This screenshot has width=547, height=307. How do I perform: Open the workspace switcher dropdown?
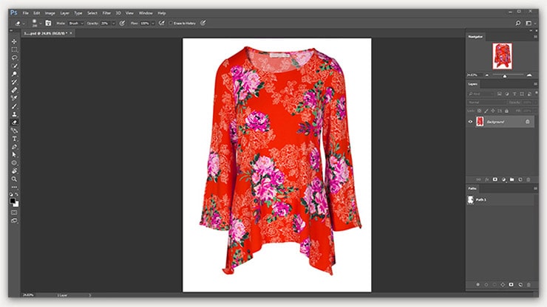[x=530, y=23]
